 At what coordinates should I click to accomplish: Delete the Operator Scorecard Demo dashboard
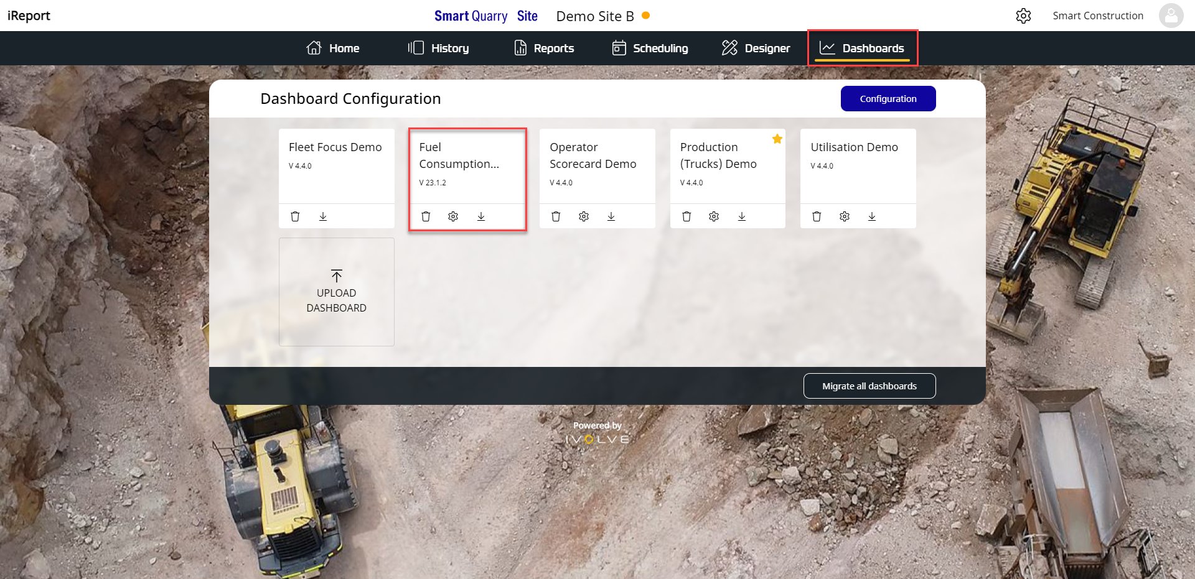(556, 216)
